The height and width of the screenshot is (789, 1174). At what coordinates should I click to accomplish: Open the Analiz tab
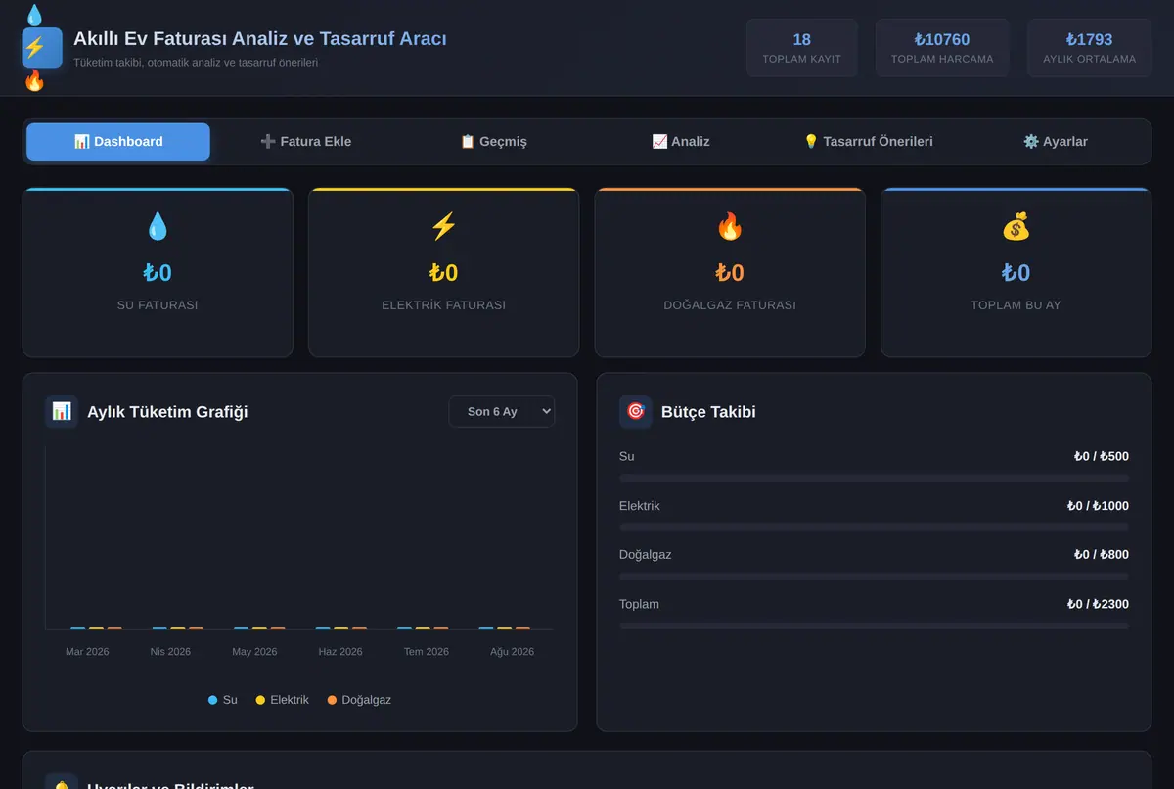point(681,141)
